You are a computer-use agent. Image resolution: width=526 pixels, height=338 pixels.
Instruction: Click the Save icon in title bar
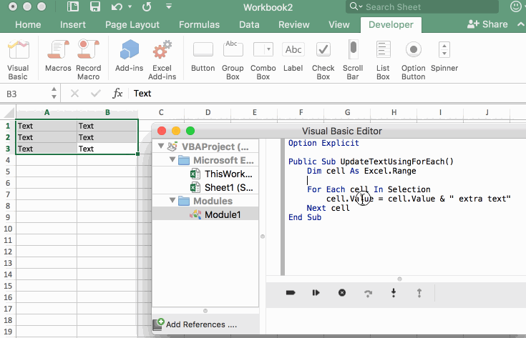(95, 6)
